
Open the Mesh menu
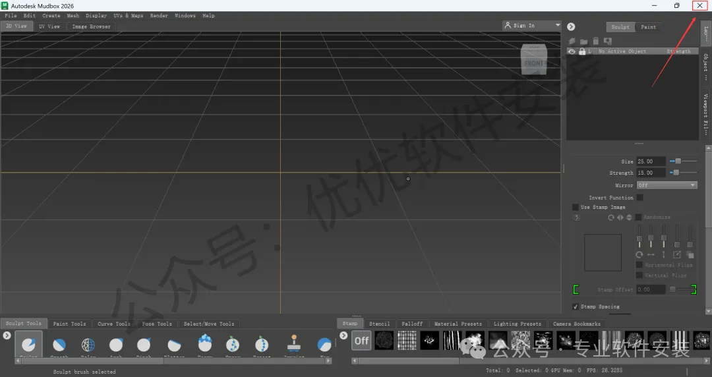click(73, 15)
